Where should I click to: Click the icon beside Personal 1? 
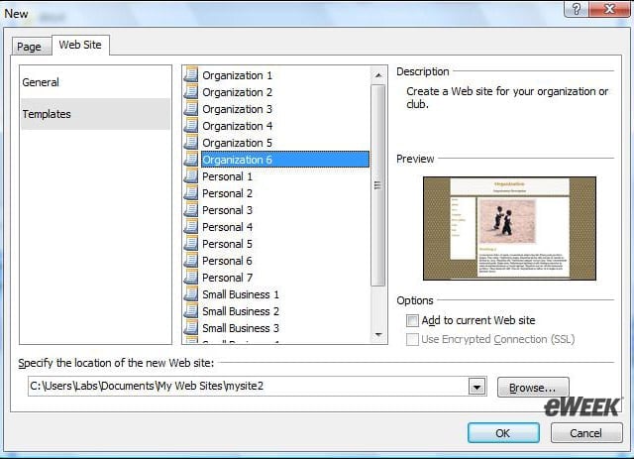pyautogui.click(x=191, y=176)
